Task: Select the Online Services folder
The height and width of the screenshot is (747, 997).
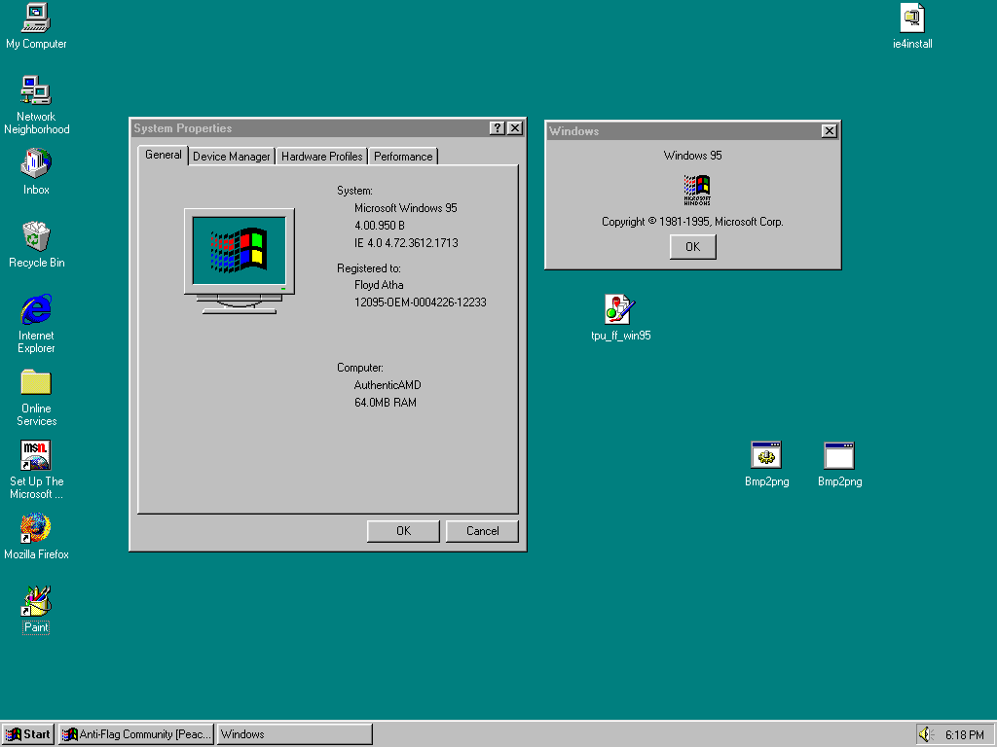Action: [36, 382]
